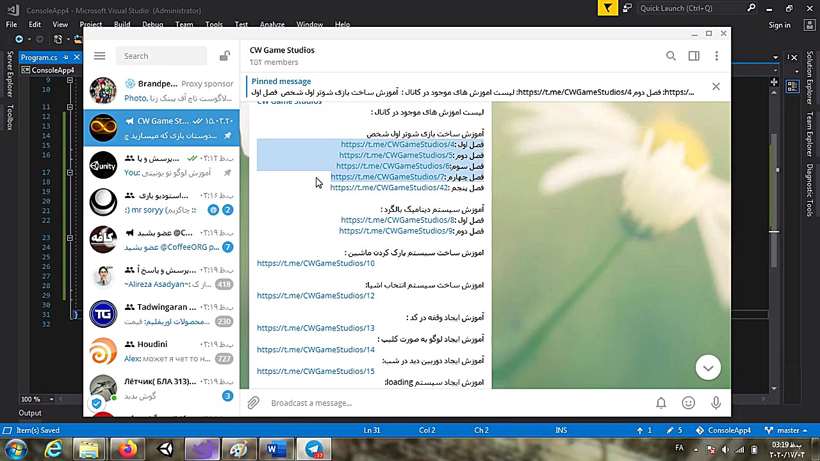Click the CW Game Studios chat header title
Screen dimensions: 820x461
282,50
